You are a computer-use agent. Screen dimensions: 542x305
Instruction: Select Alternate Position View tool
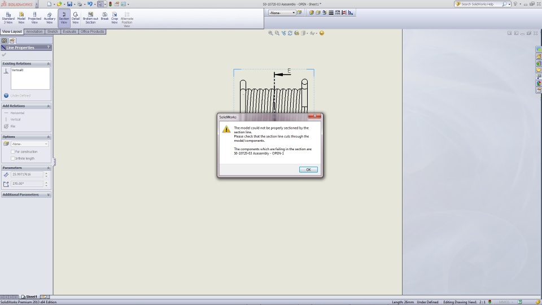tap(127, 19)
